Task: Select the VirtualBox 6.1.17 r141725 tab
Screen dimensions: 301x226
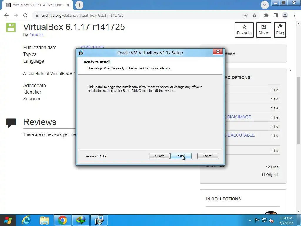Action: pyautogui.click(x=38, y=5)
